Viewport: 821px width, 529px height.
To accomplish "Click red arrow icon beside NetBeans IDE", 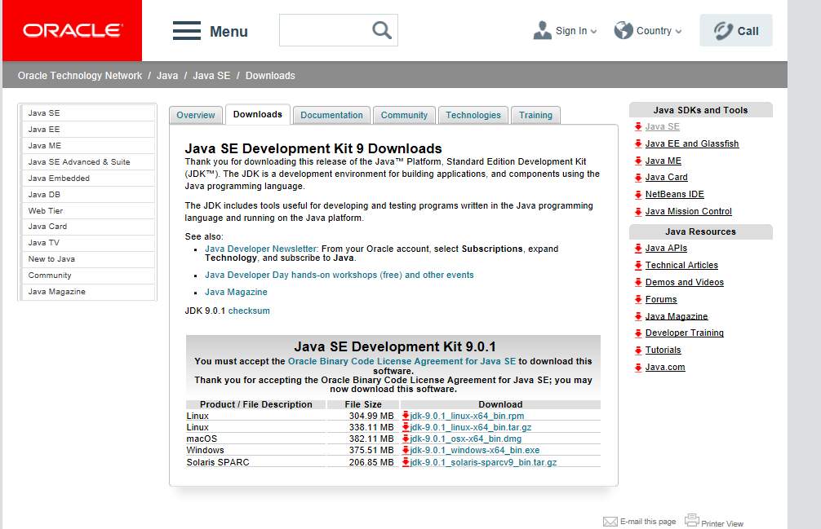I will coord(637,195).
